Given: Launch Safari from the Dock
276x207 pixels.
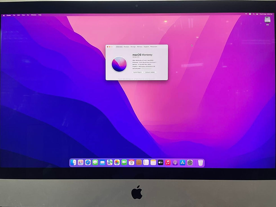Looking at the screenshot, I should [x=88, y=162].
